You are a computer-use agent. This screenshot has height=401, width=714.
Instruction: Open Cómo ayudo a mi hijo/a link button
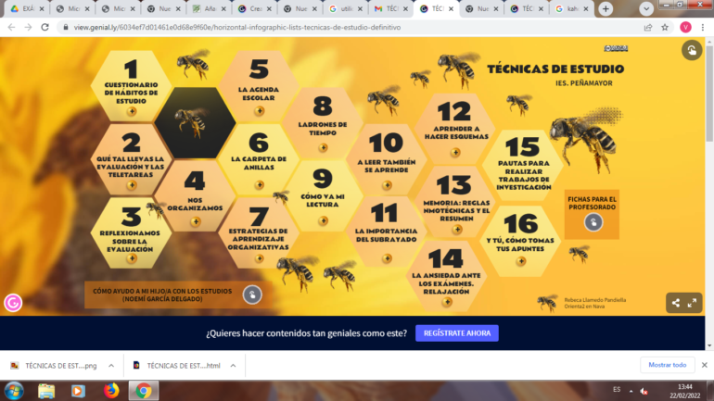pos(252,294)
